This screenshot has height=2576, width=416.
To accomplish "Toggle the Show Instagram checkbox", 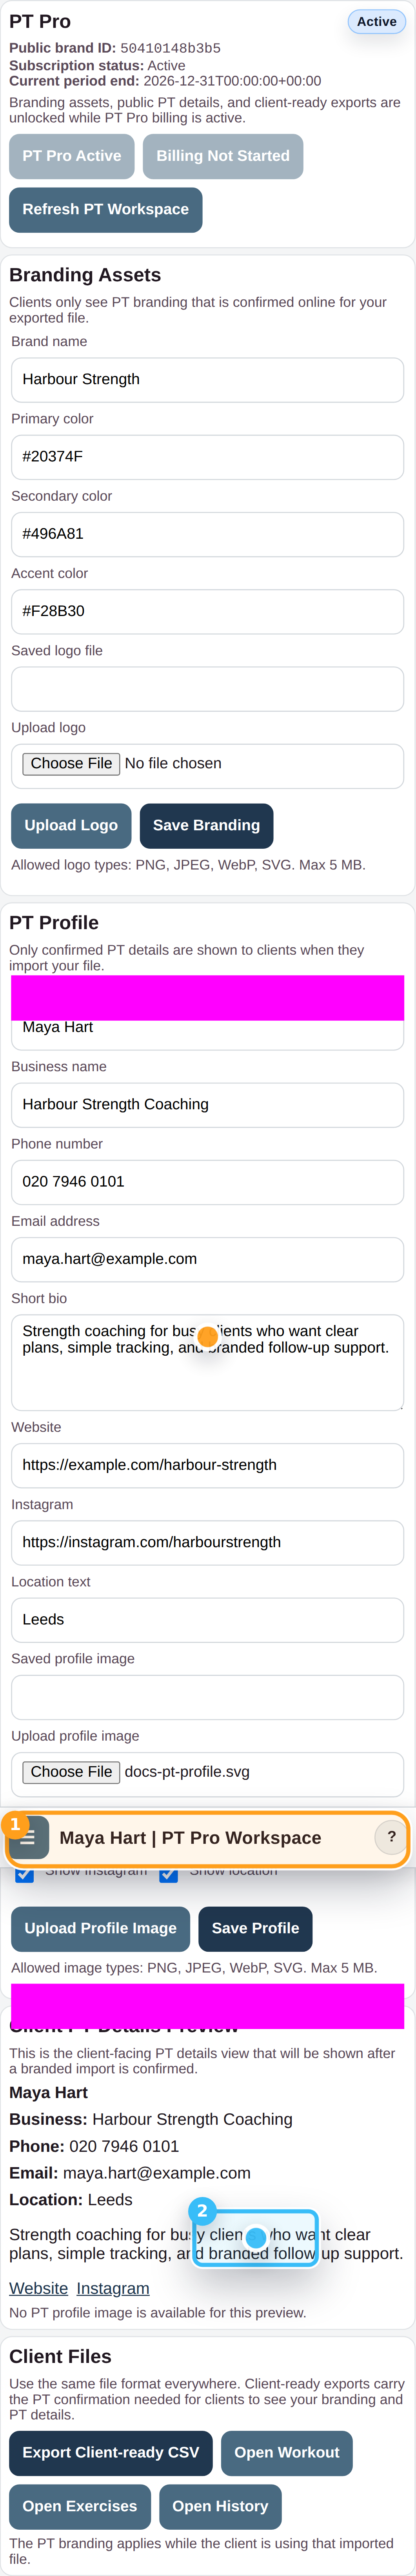I will tap(24, 1874).
